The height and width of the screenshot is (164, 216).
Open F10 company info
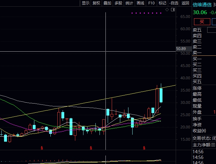151,3
